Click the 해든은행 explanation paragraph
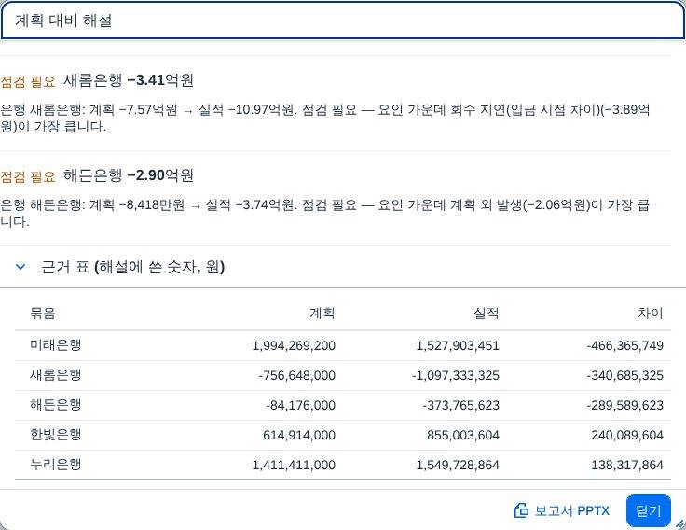This screenshot has height=530, width=686. pos(325,213)
